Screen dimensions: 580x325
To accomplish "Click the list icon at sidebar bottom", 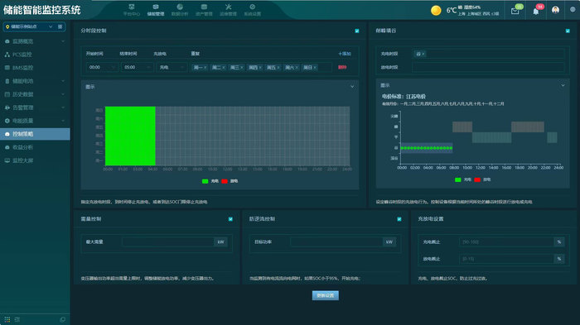I will pyautogui.click(x=17, y=319).
